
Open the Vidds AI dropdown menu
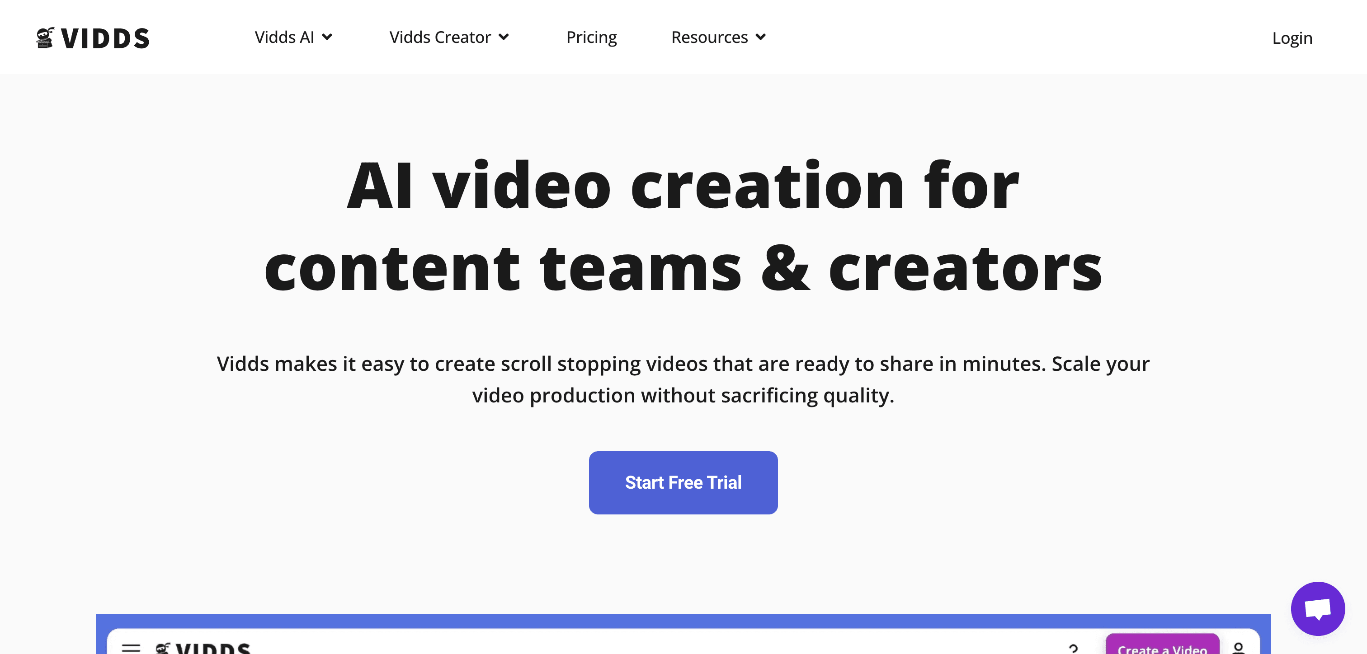click(x=294, y=37)
